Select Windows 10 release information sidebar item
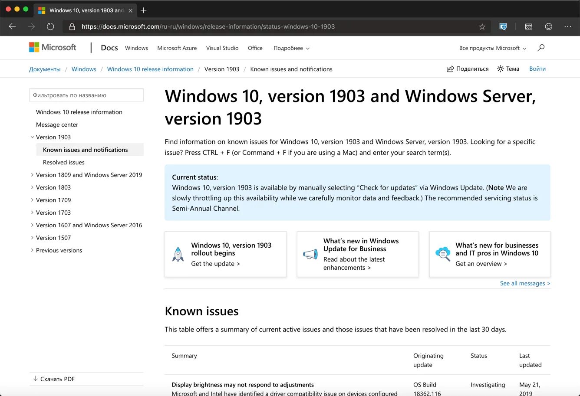The height and width of the screenshot is (396, 580). point(79,112)
